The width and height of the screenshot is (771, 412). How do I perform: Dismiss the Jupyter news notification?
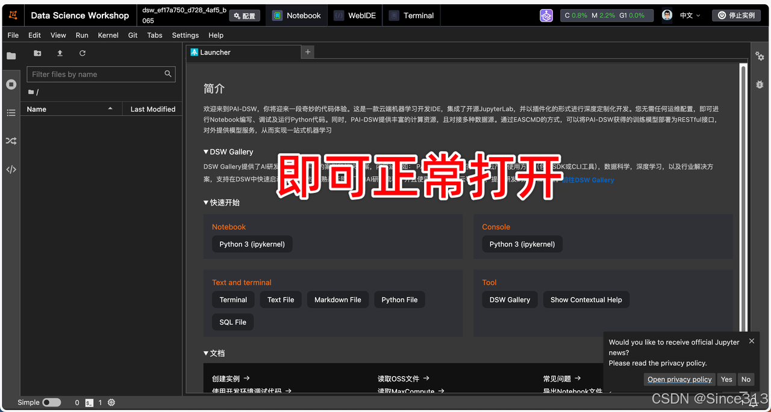tap(752, 341)
